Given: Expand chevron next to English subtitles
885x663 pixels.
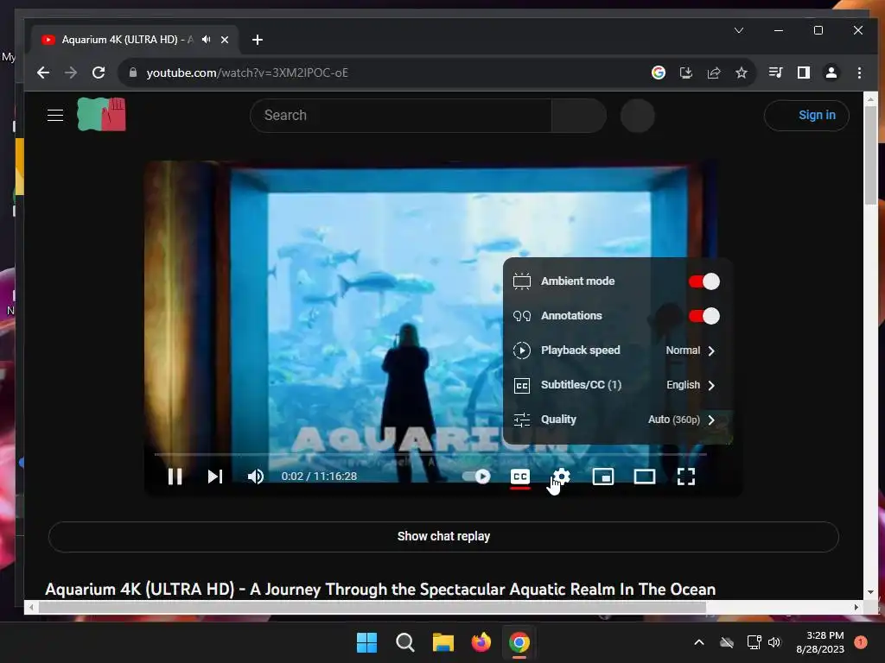Looking at the screenshot, I should 711,385.
